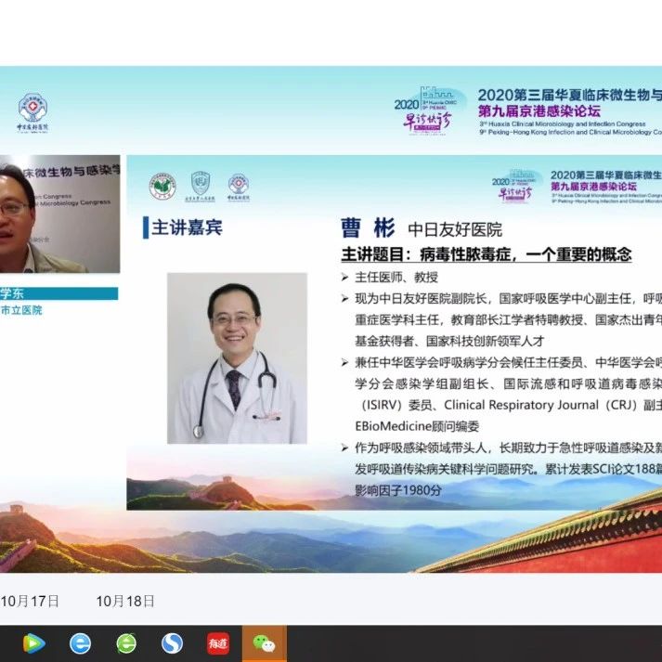662x662 pixels.
Task: Open Tencent Video from the taskbar
Action: tap(34, 643)
